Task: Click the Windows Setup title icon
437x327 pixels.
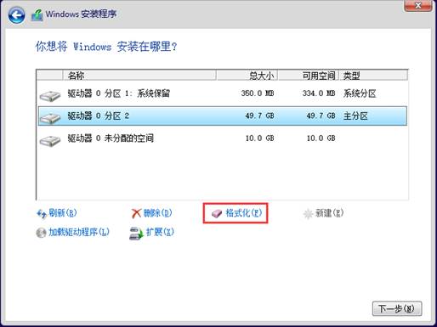Action: tap(37, 15)
